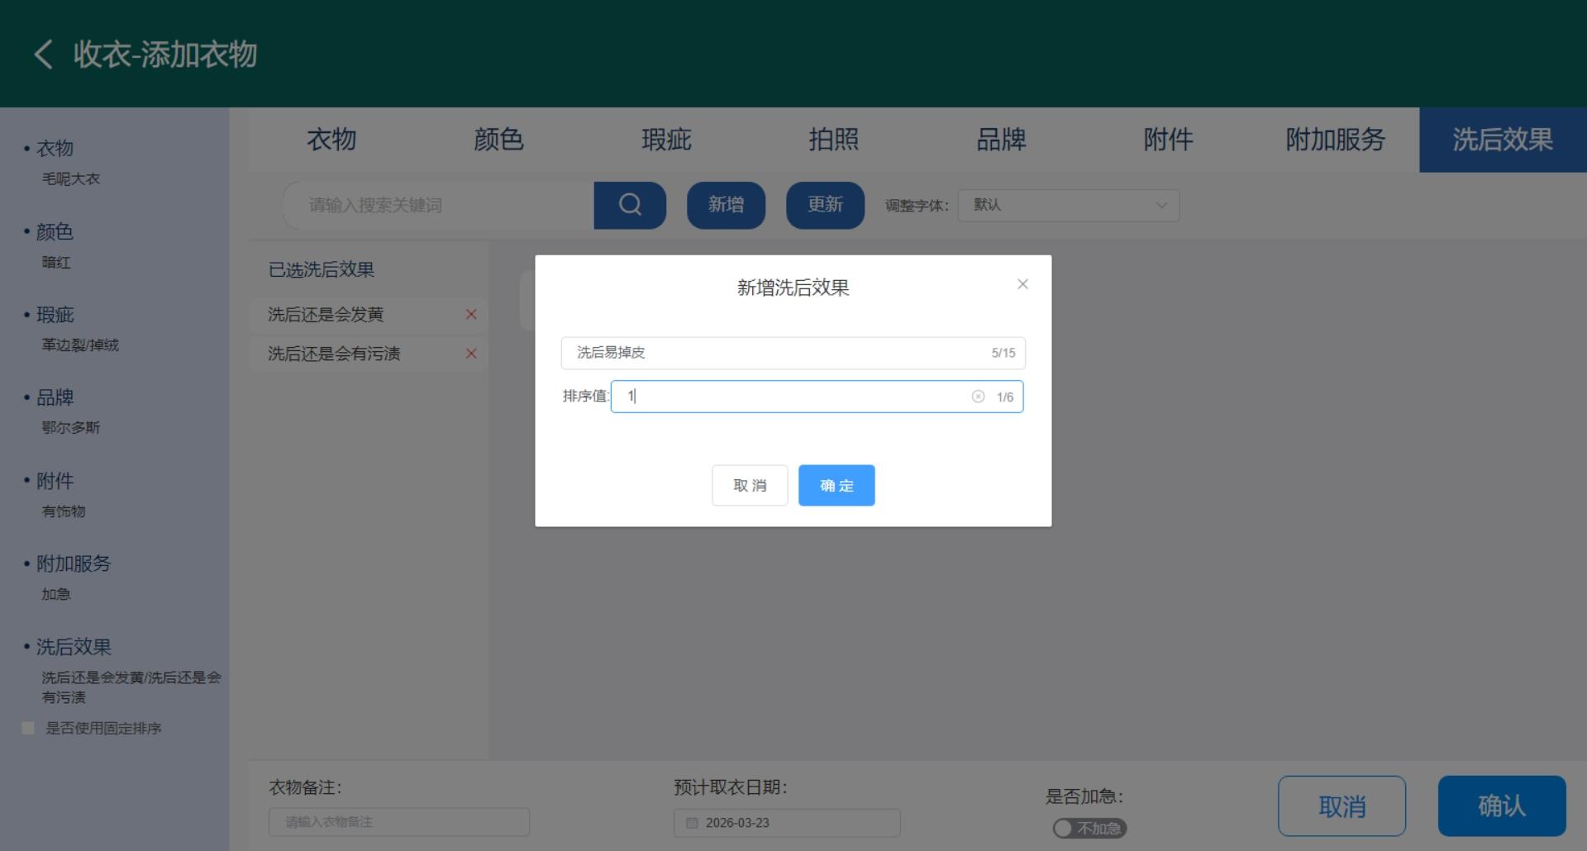
Task: Switch to the 附件 tab
Action: pos(1168,140)
